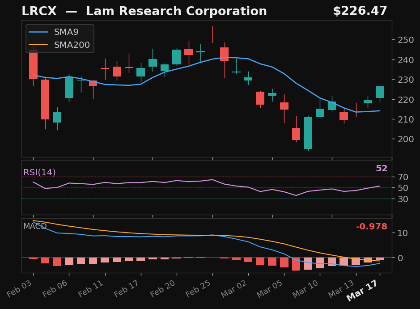420x309 pixels.
Task: Toggle SMA200 visibility via its legend entry
Action: point(72,45)
